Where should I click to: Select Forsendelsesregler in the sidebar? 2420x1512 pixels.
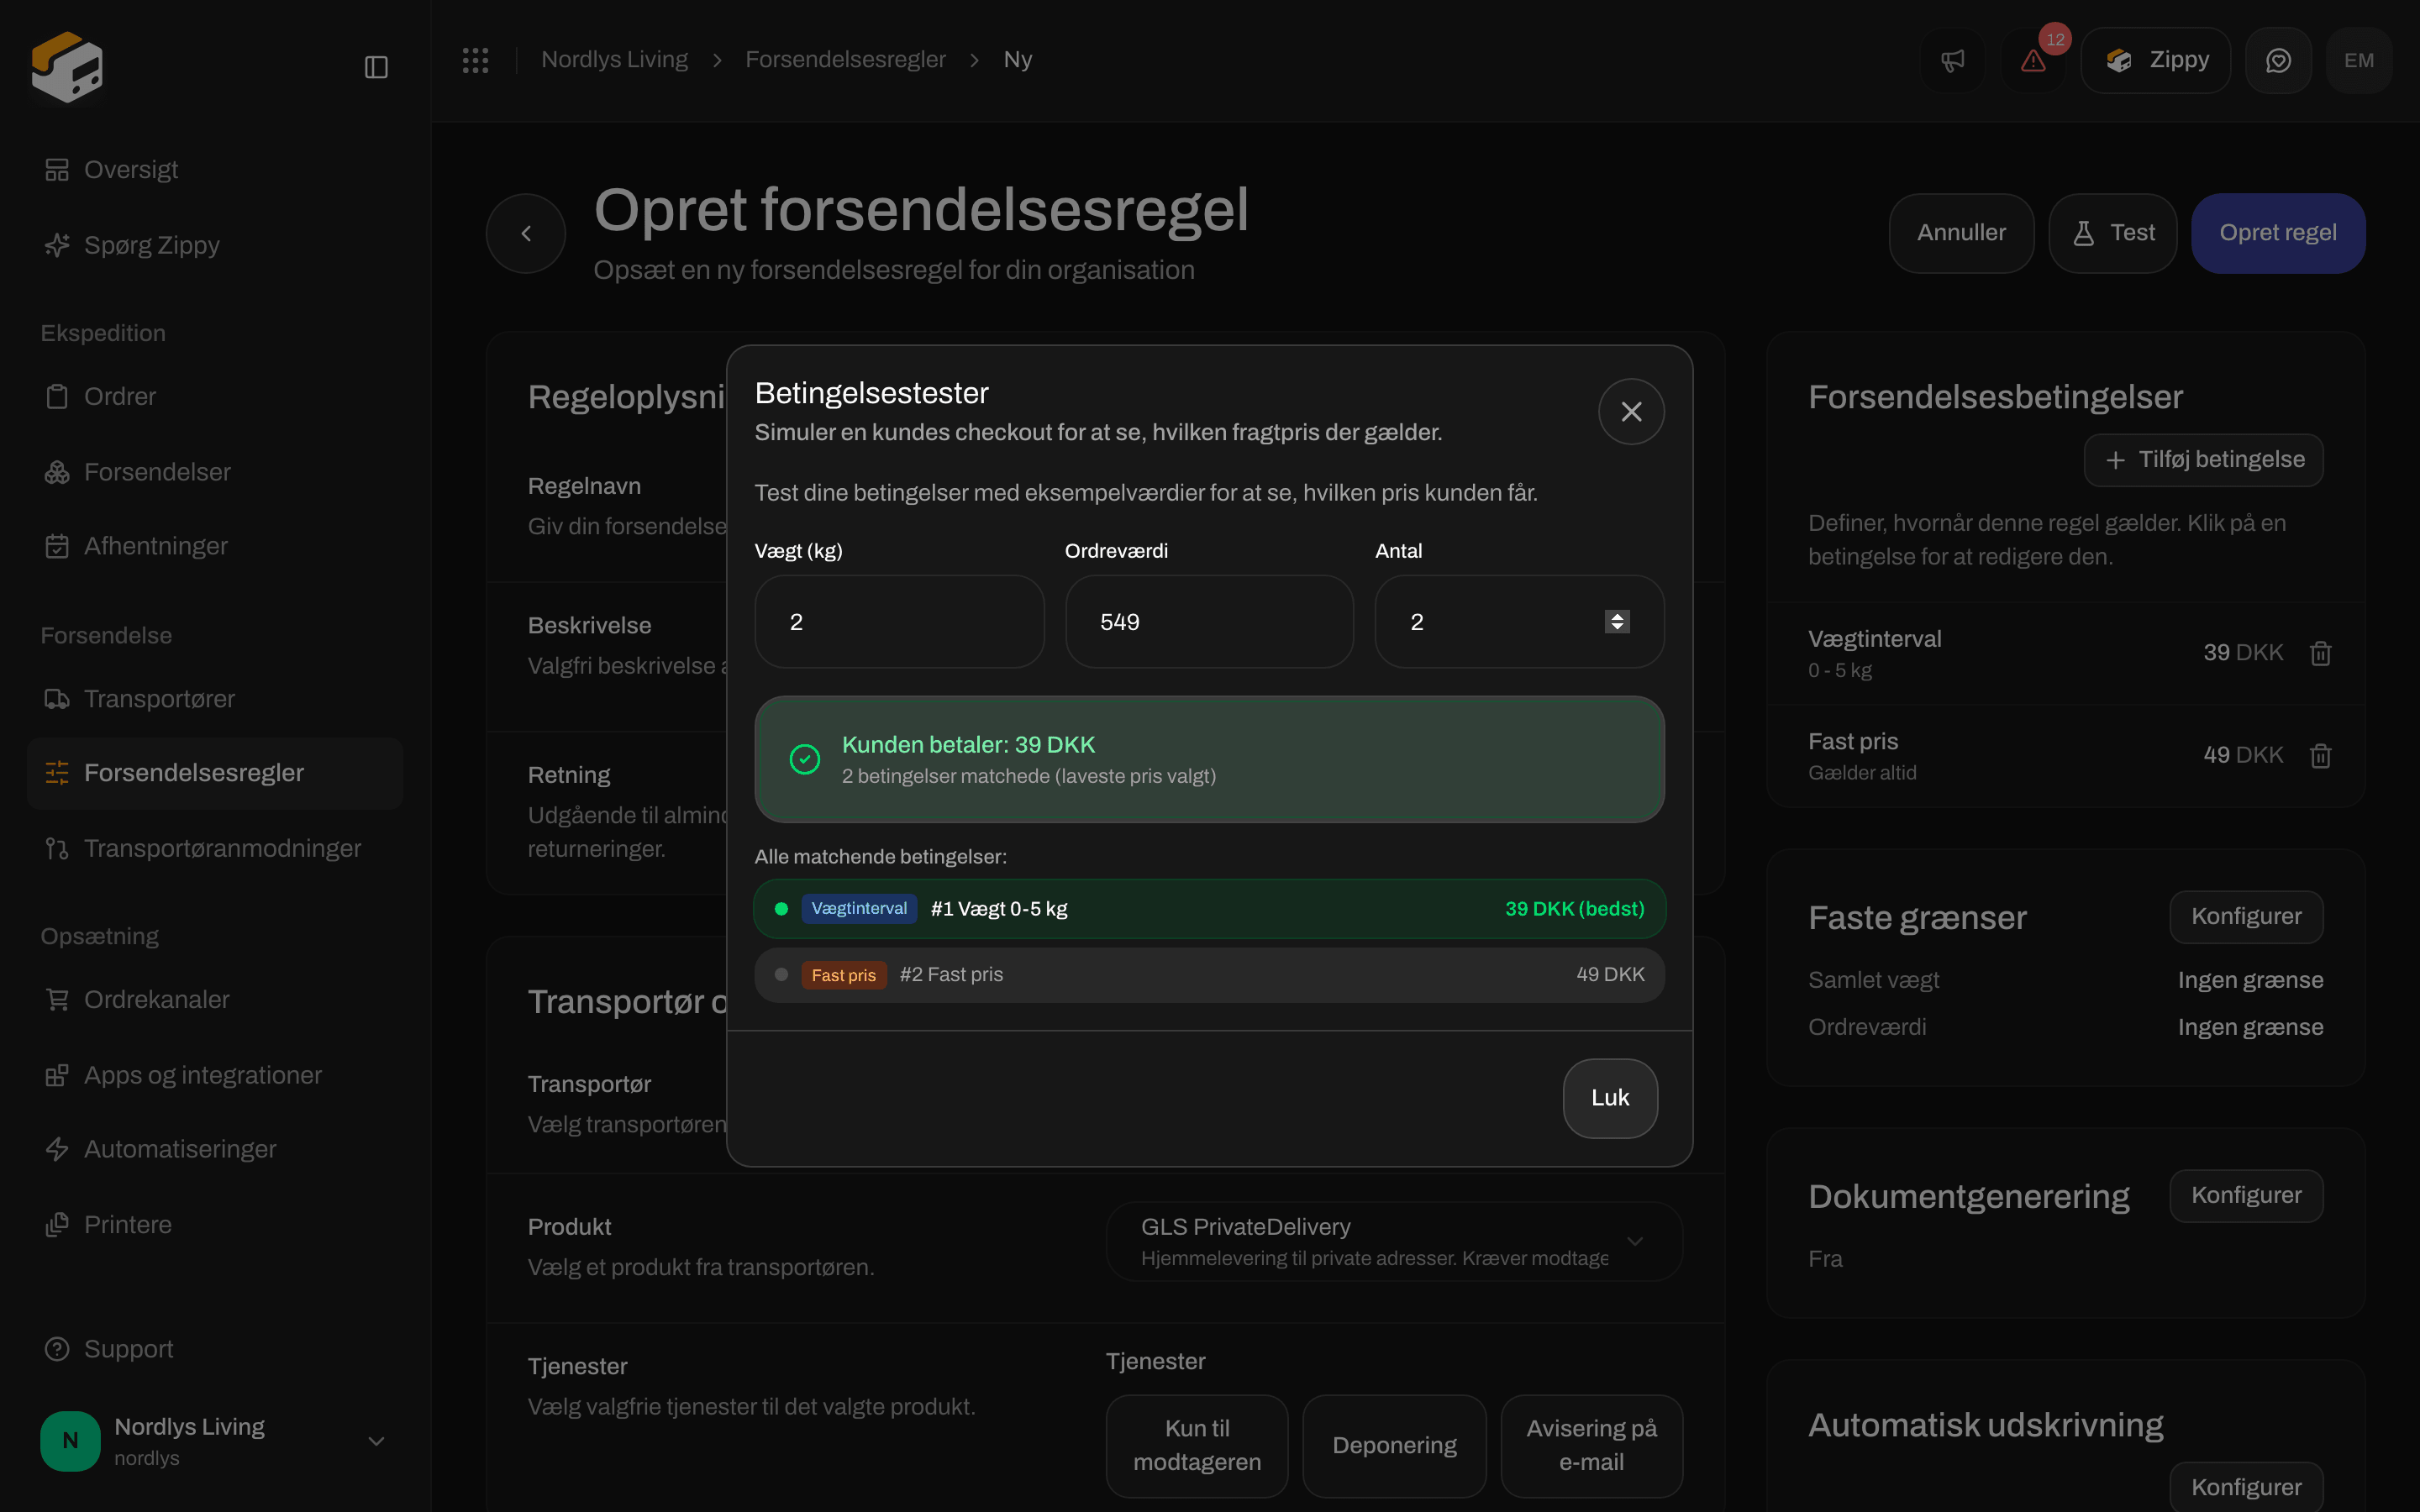(x=215, y=773)
